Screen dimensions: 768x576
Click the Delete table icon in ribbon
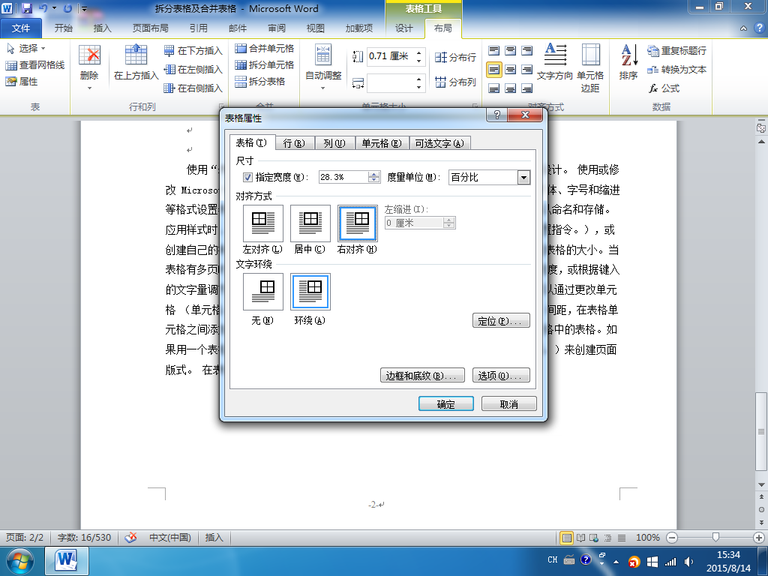90,55
